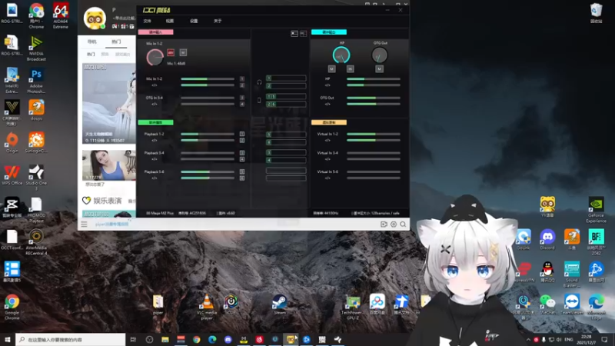Mute the Mic In 1-2 input
The height and width of the screenshot is (346, 615).
pyautogui.click(x=183, y=52)
